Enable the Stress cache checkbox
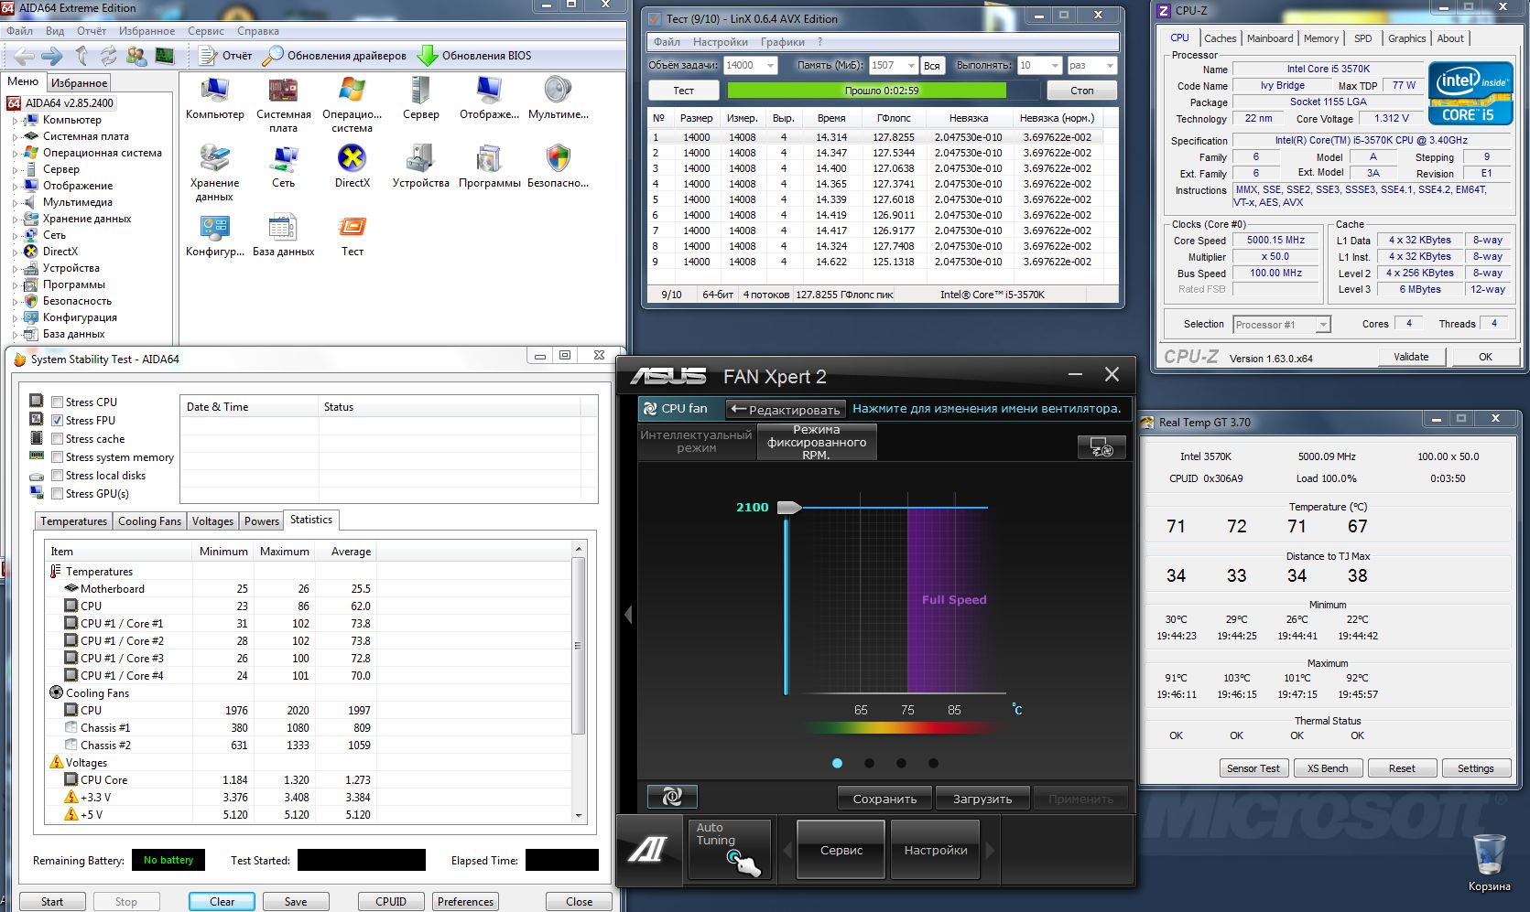The image size is (1530, 912). click(x=58, y=439)
